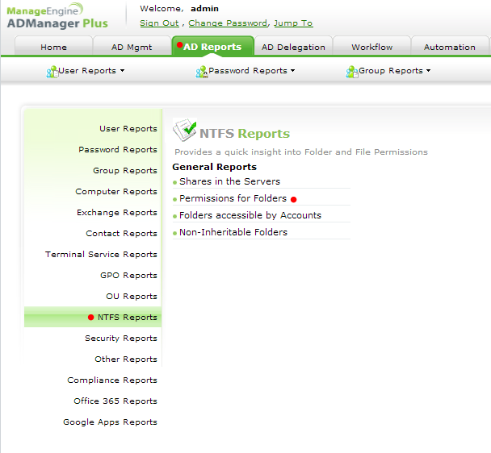
Task: Click the Password Reports icon in submenu bar
Action: point(202,72)
